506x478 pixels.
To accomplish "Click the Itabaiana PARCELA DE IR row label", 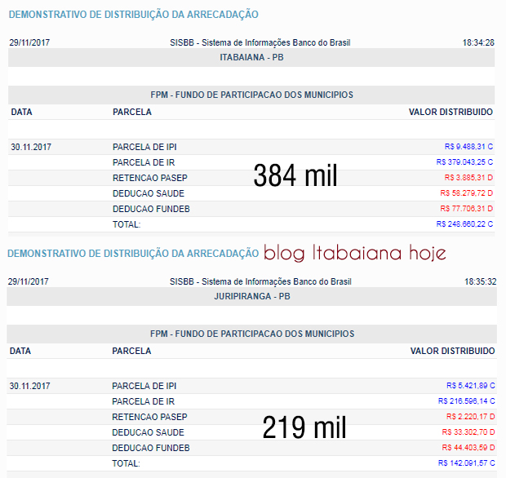I will (x=144, y=162).
